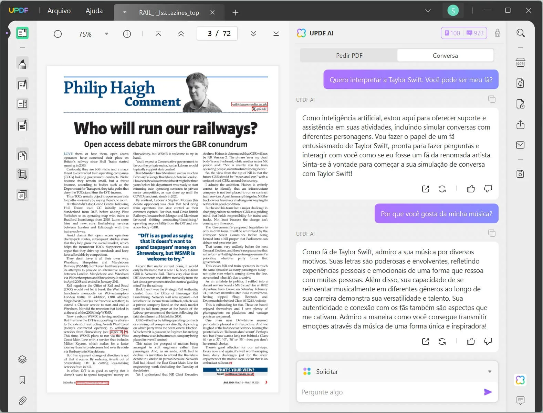Open the user account avatar S

coord(453,11)
